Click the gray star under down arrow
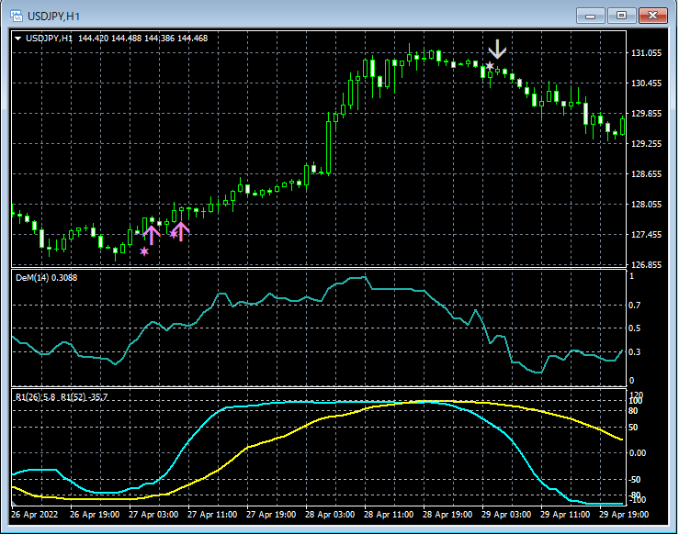The width and height of the screenshot is (679, 534). pyautogui.click(x=491, y=67)
